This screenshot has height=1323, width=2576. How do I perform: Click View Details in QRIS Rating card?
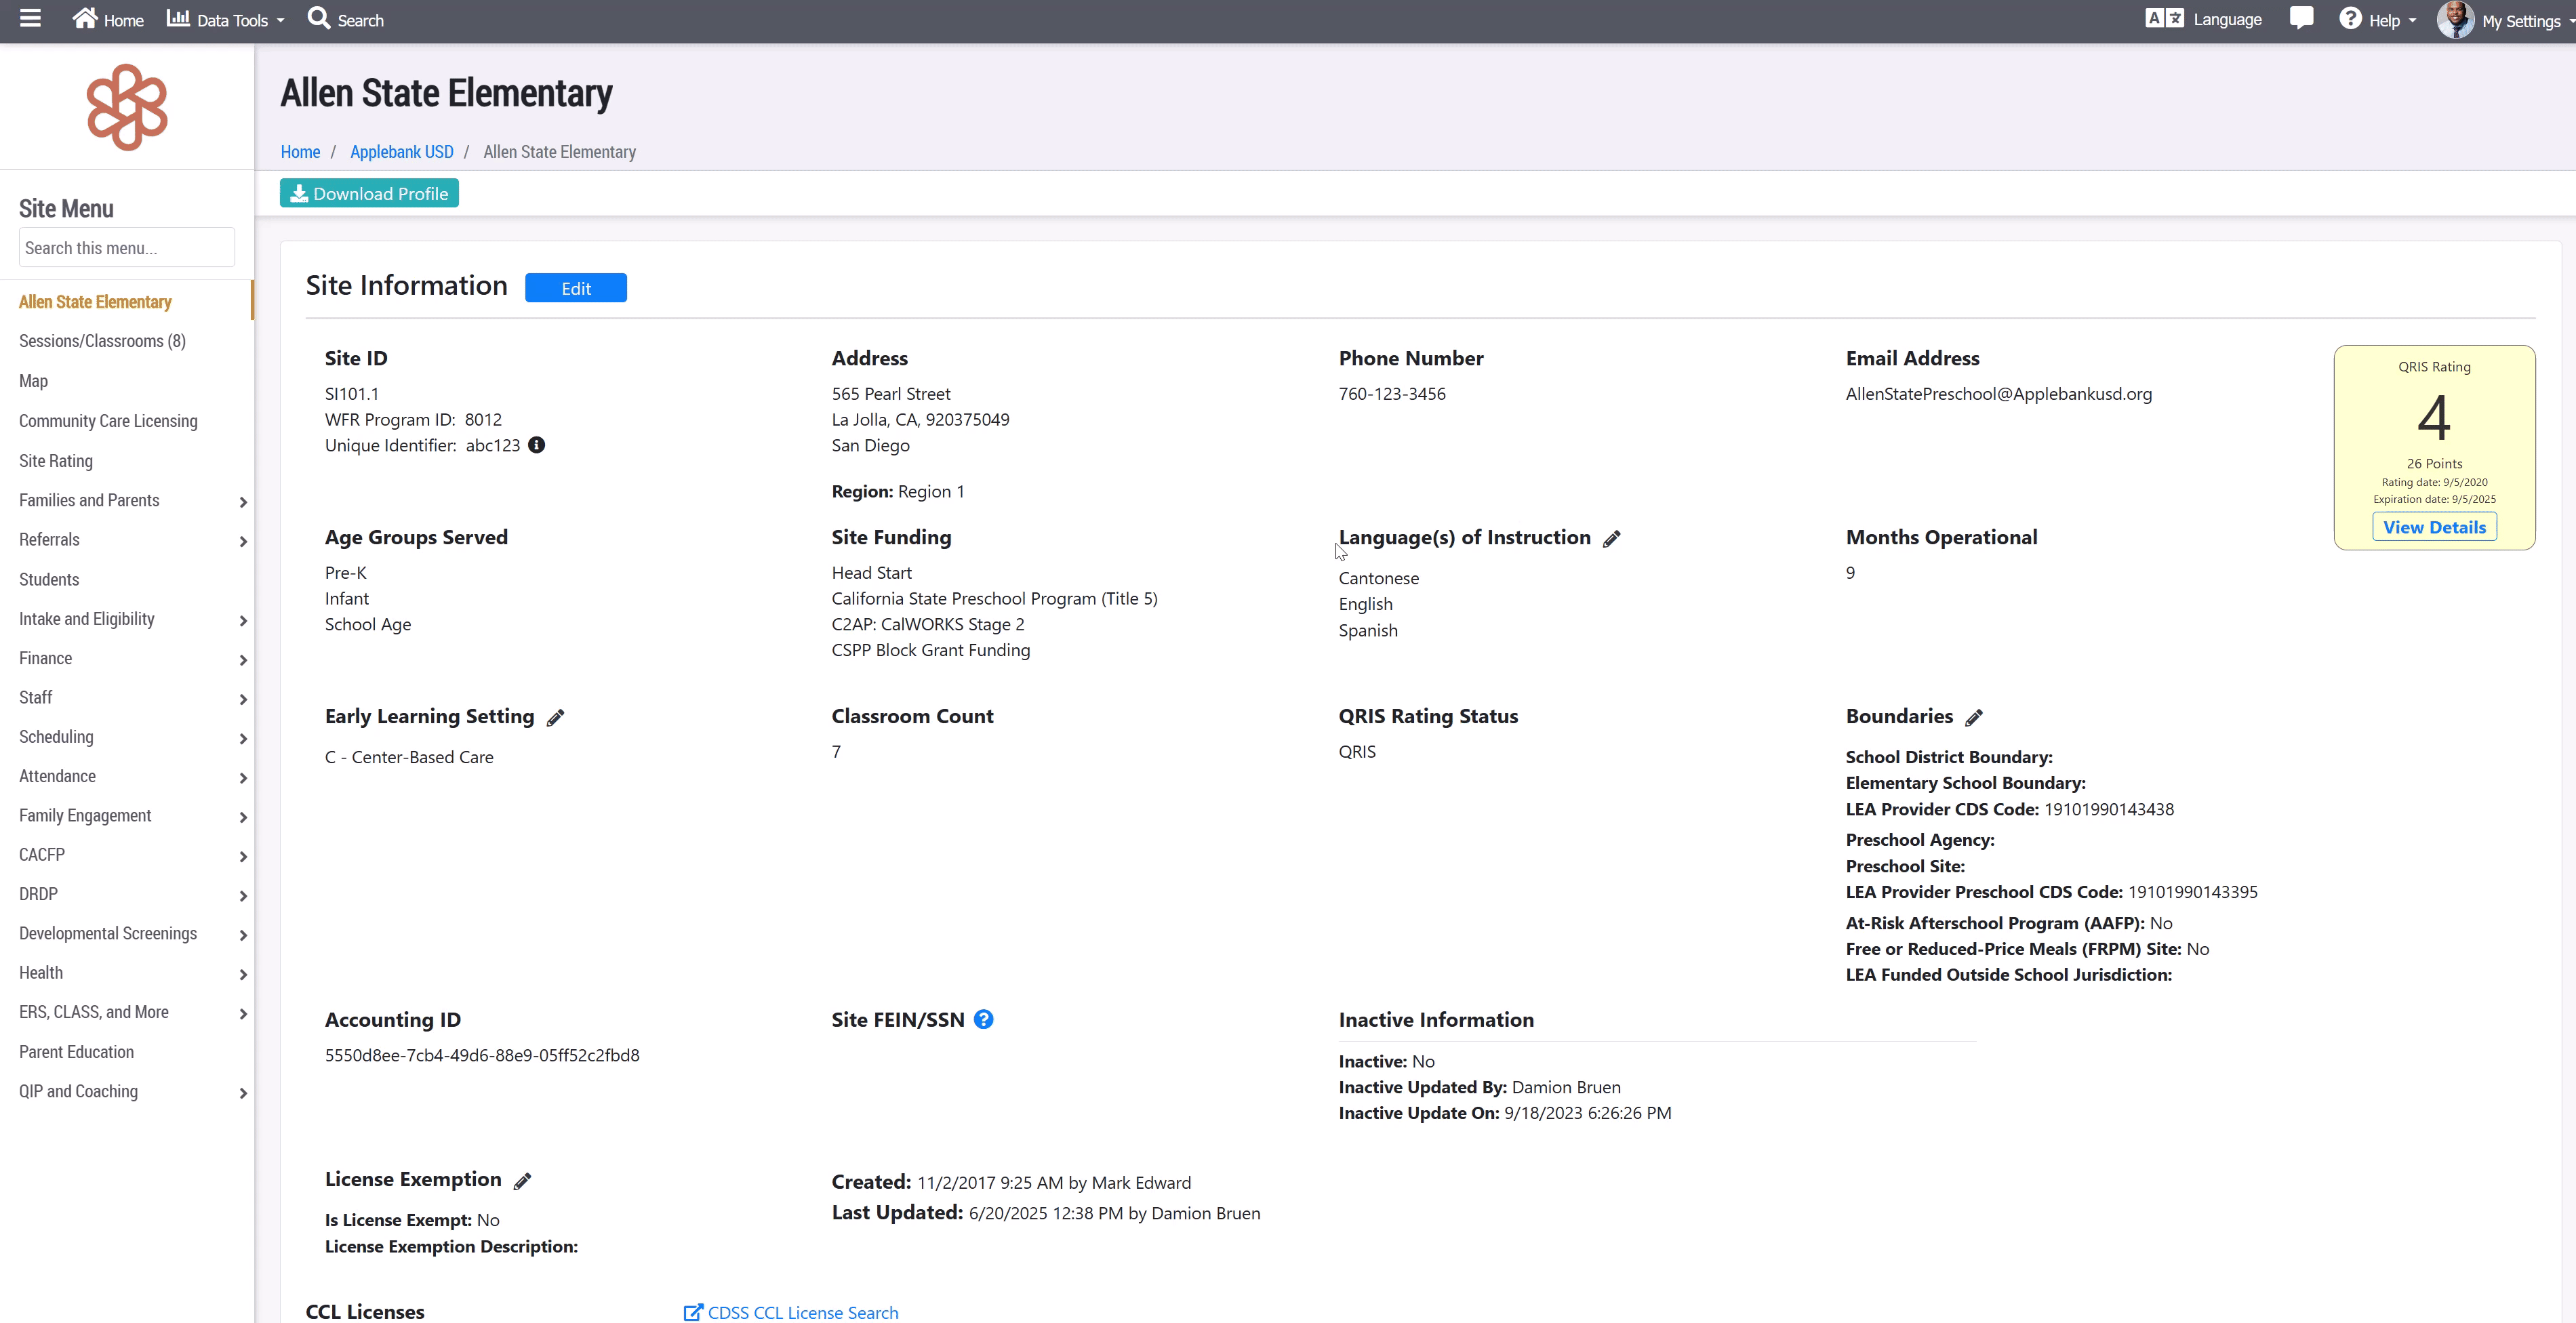click(x=2434, y=527)
